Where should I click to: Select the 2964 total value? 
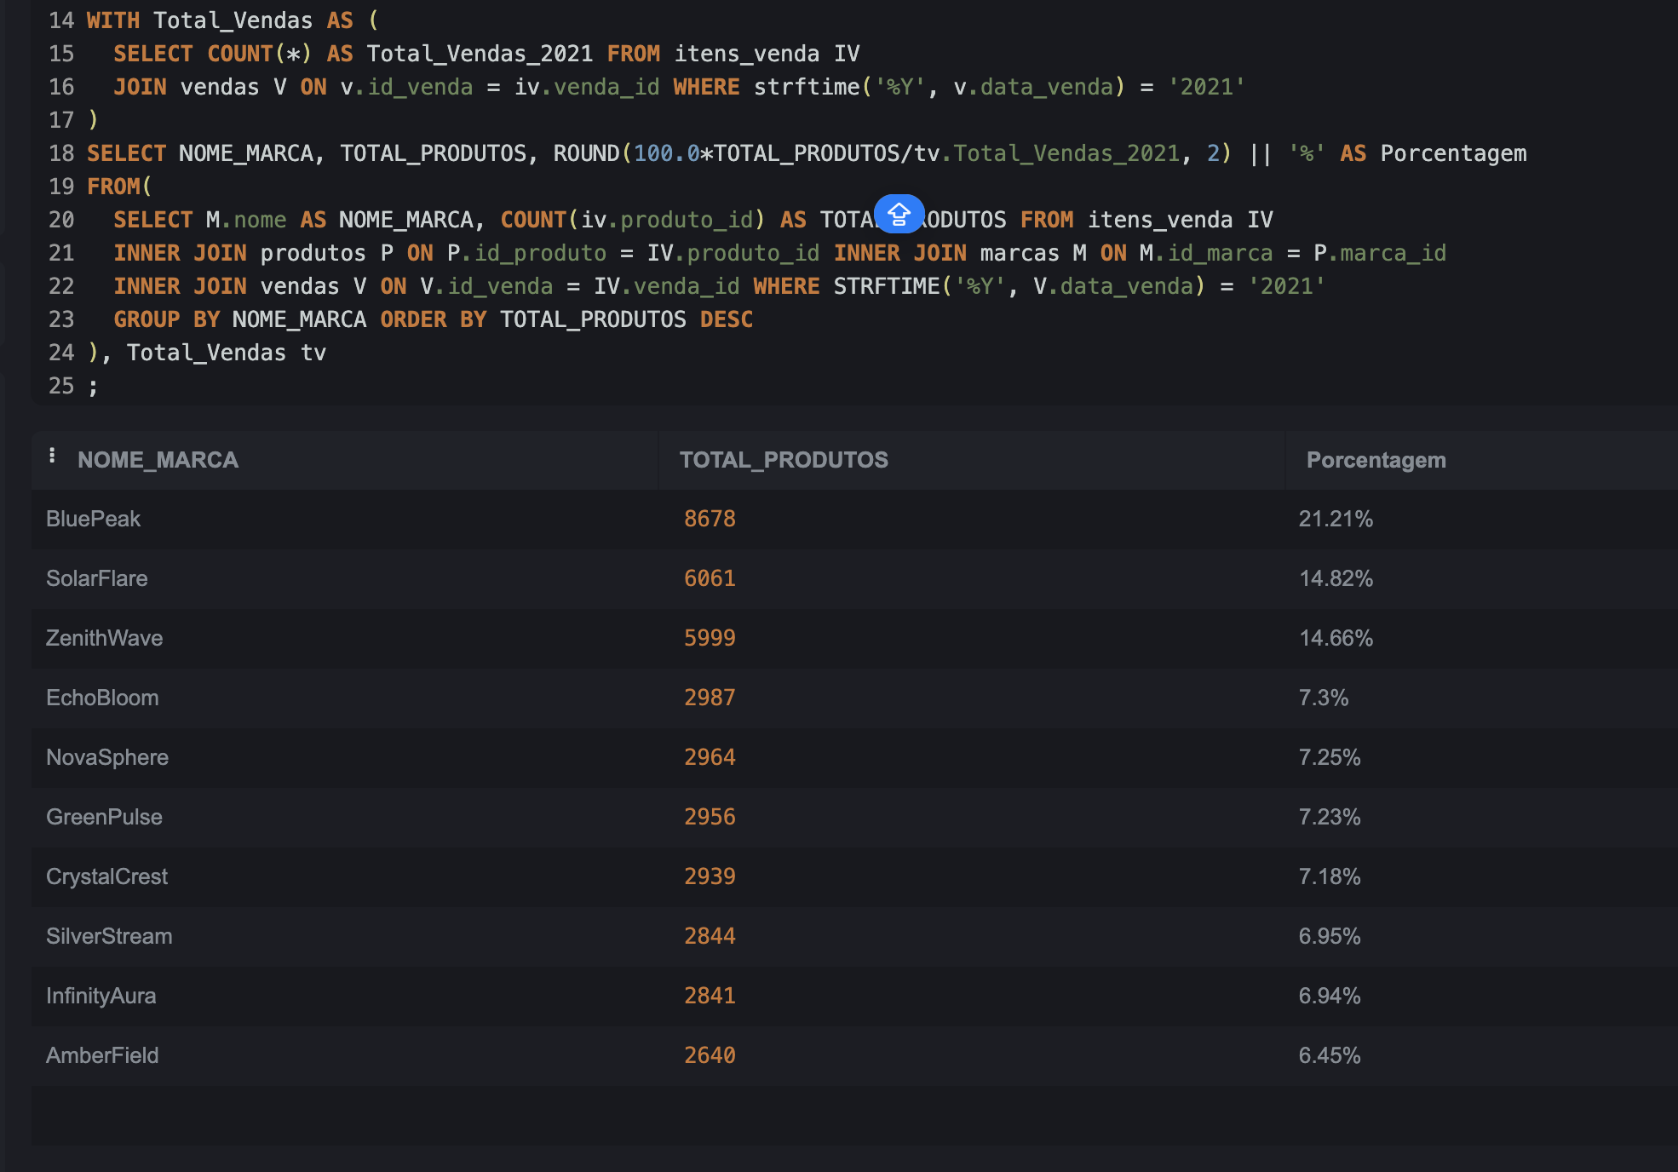point(710,757)
